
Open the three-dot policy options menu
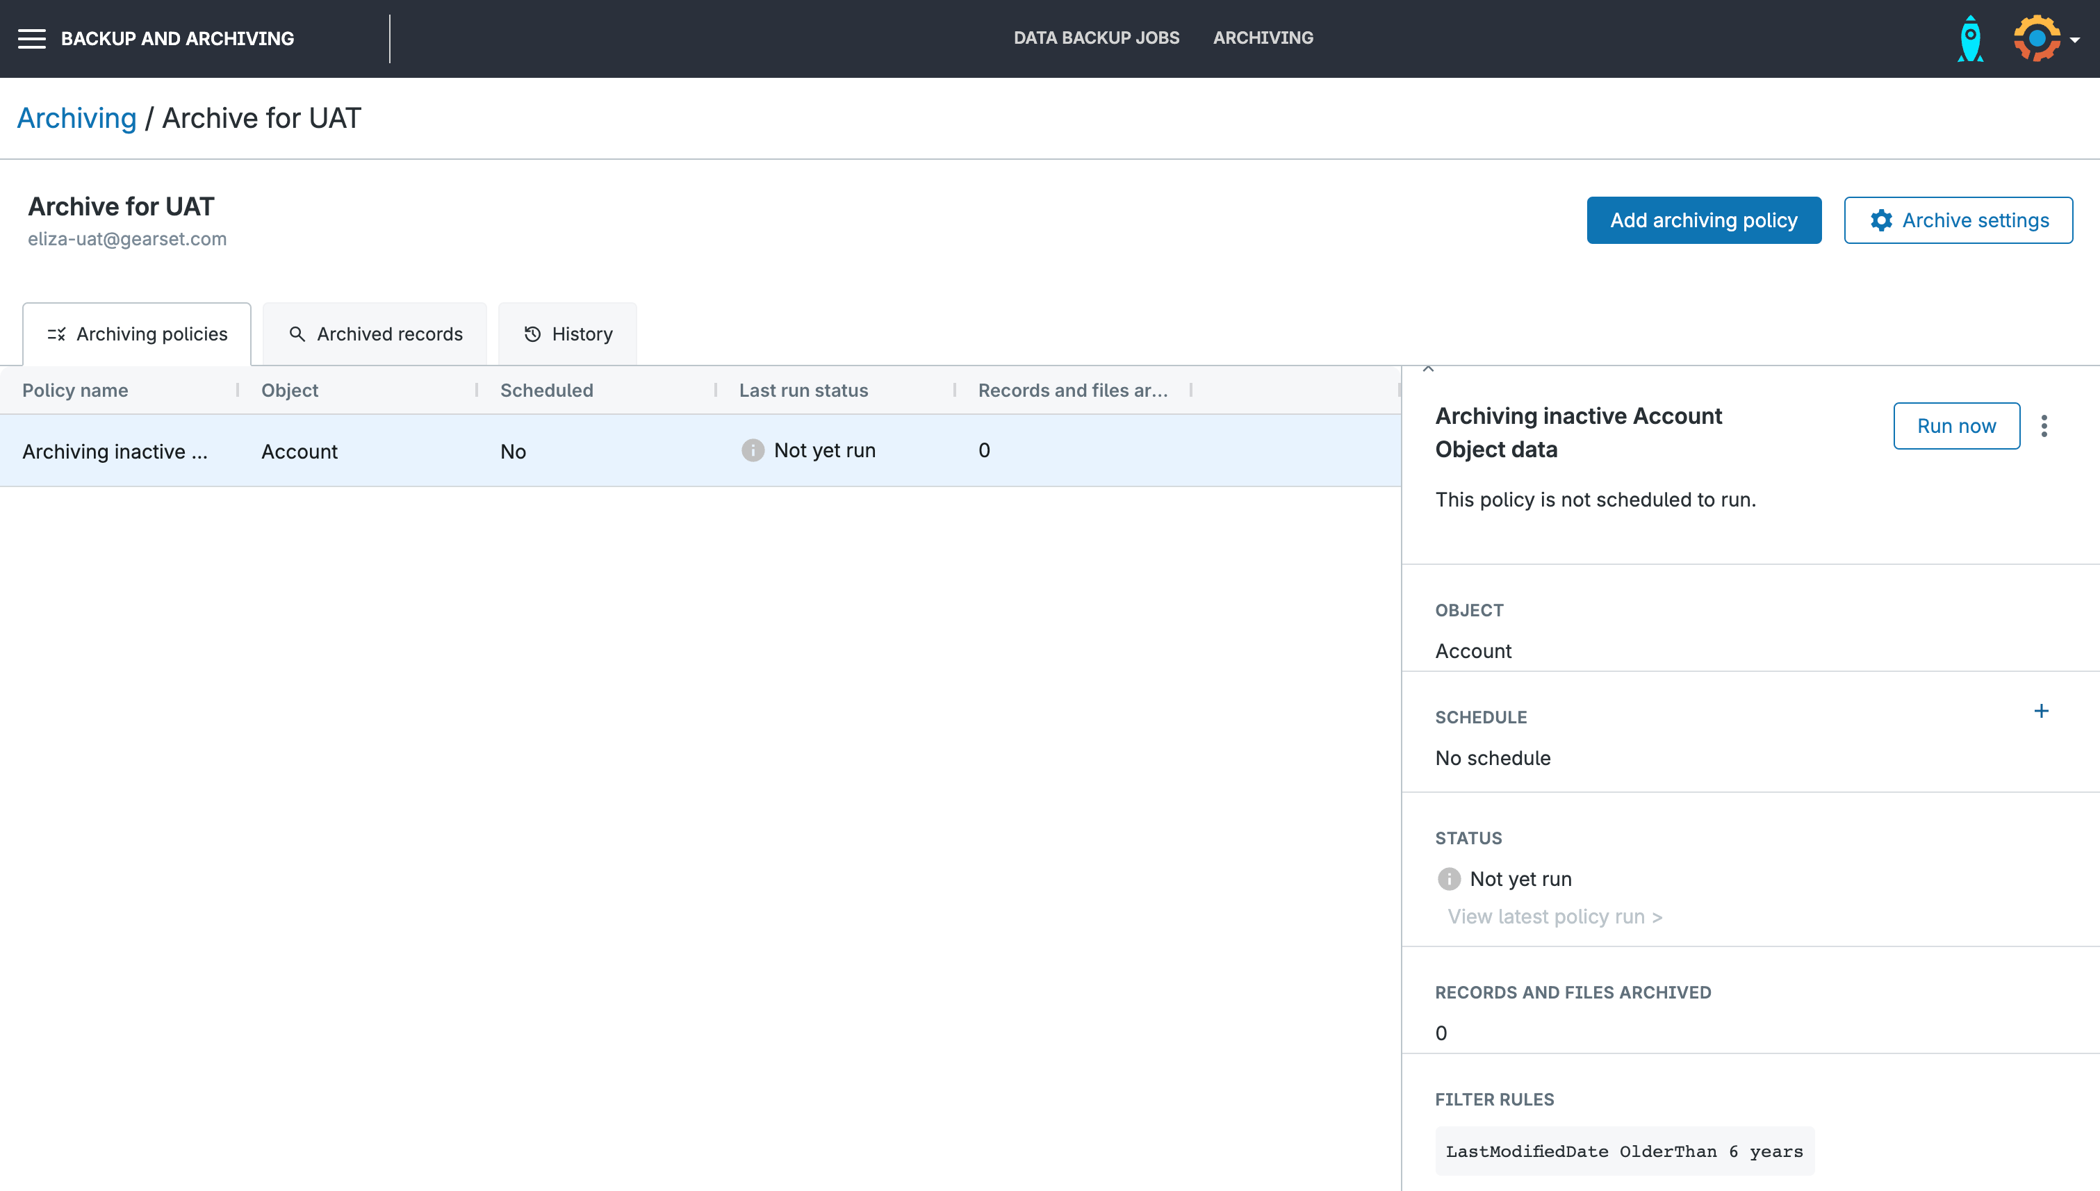[2044, 426]
